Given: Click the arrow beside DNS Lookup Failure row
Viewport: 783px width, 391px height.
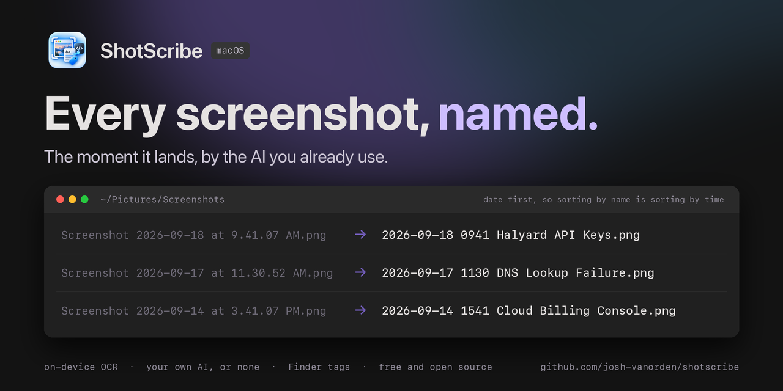Looking at the screenshot, I should coord(360,272).
